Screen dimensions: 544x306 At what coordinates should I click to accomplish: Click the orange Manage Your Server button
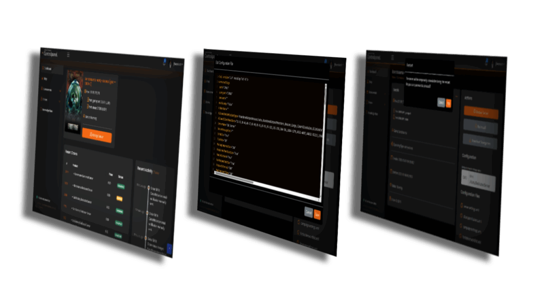[x=97, y=135]
